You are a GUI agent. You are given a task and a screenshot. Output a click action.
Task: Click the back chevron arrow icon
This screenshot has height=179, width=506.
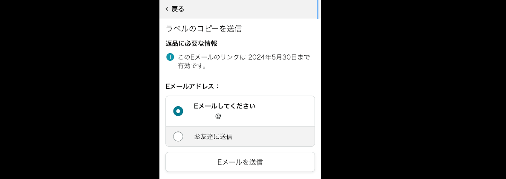167,9
